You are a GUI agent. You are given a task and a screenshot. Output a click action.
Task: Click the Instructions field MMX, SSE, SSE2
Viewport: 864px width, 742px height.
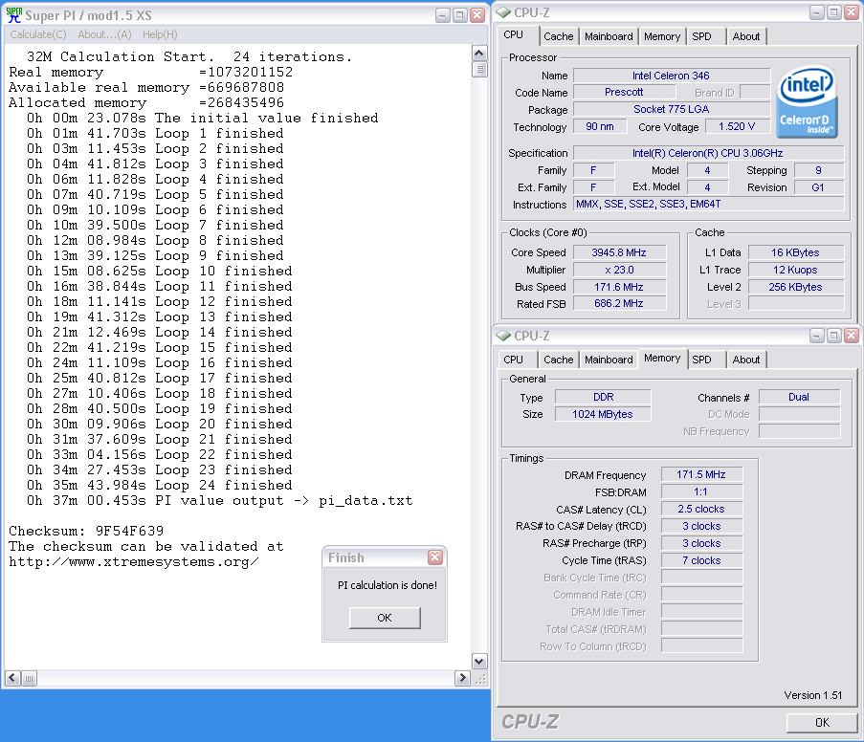click(708, 204)
